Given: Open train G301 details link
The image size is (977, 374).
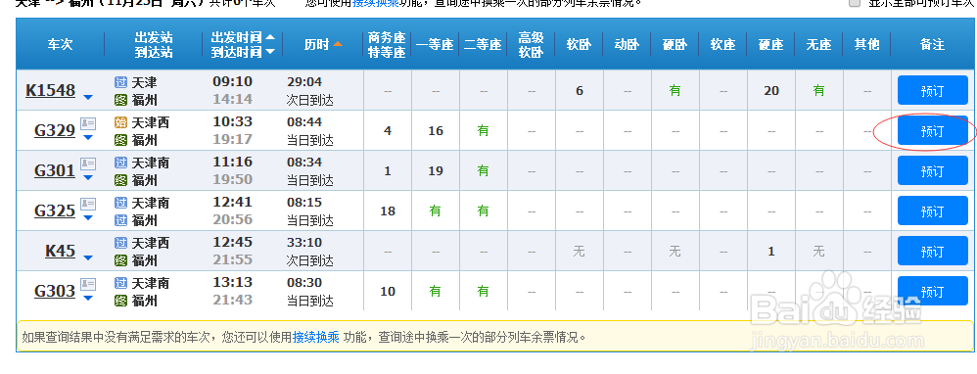Looking at the screenshot, I should pos(55,170).
